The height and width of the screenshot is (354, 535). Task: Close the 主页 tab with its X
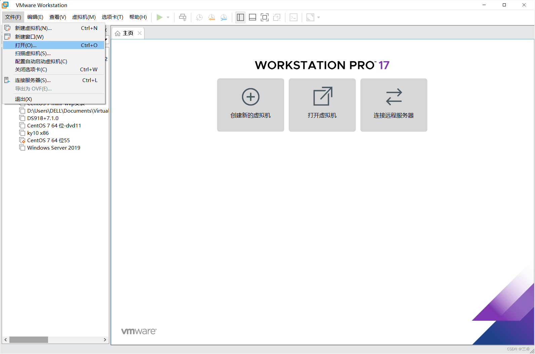[139, 33]
